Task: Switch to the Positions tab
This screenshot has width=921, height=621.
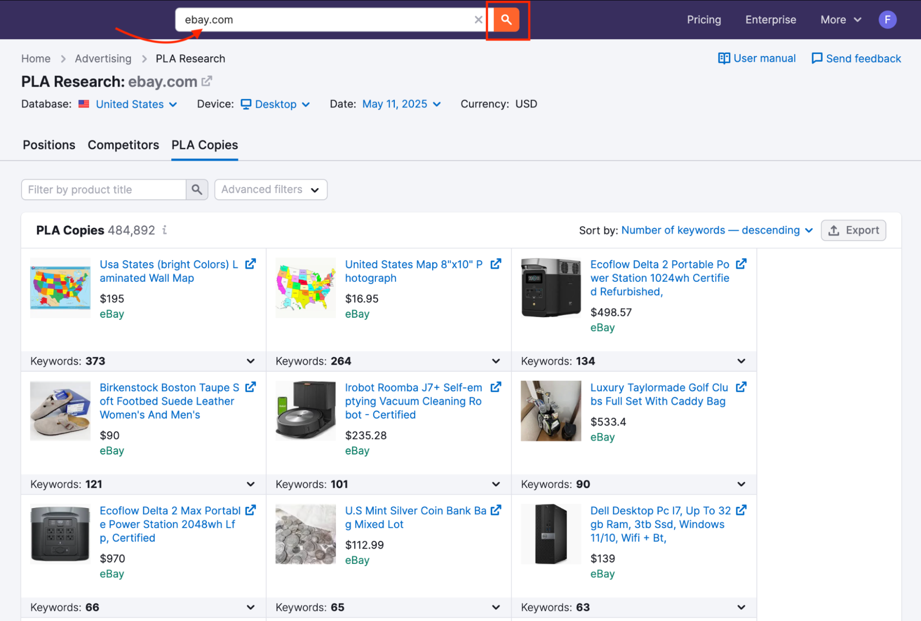Action: click(49, 145)
